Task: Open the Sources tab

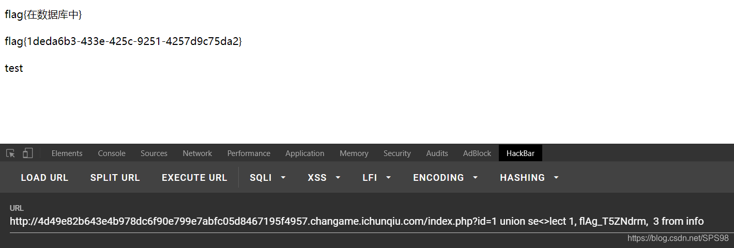Action: coord(154,153)
